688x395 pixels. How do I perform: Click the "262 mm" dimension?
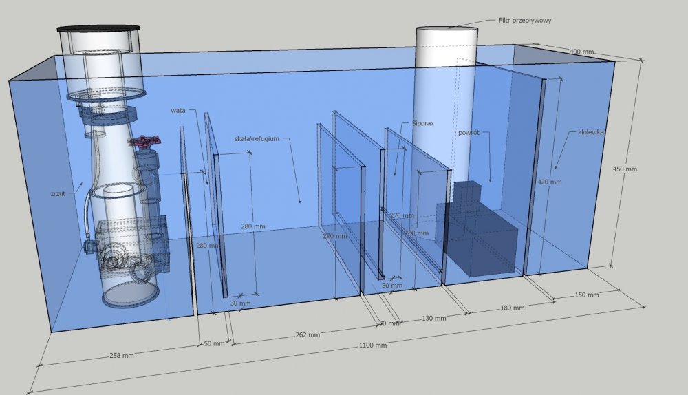coord(308,335)
